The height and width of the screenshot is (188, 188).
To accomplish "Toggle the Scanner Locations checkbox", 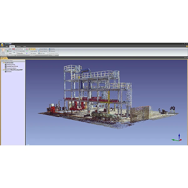I will (x=6, y=68).
